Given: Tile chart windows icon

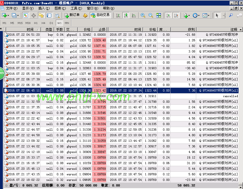Looking at the screenshot, I should (159, 15).
